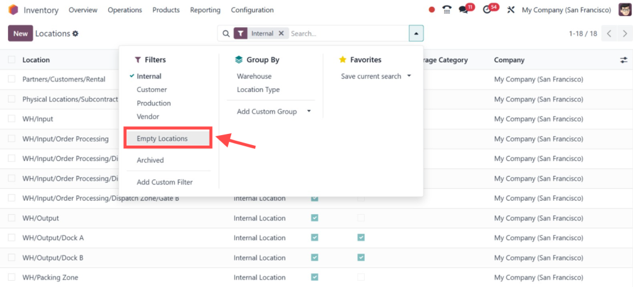The width and height of the screenshot is (633, 287).
Task: Tick the checkbox for WH/Input row
Action: tap(12, 119)
